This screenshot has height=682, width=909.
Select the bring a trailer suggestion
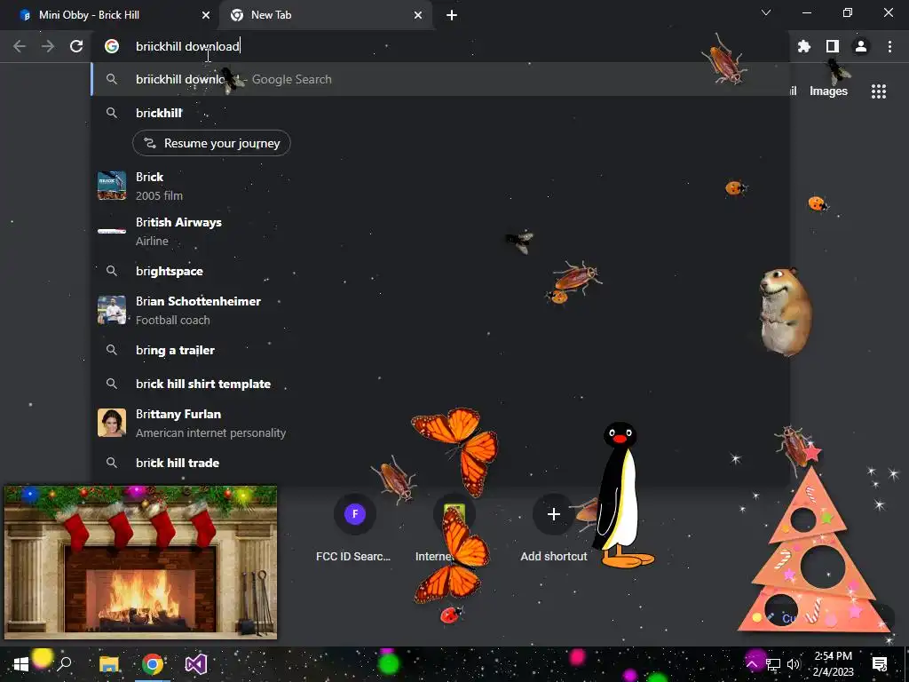pyautogui.click(x=440, y=350)
